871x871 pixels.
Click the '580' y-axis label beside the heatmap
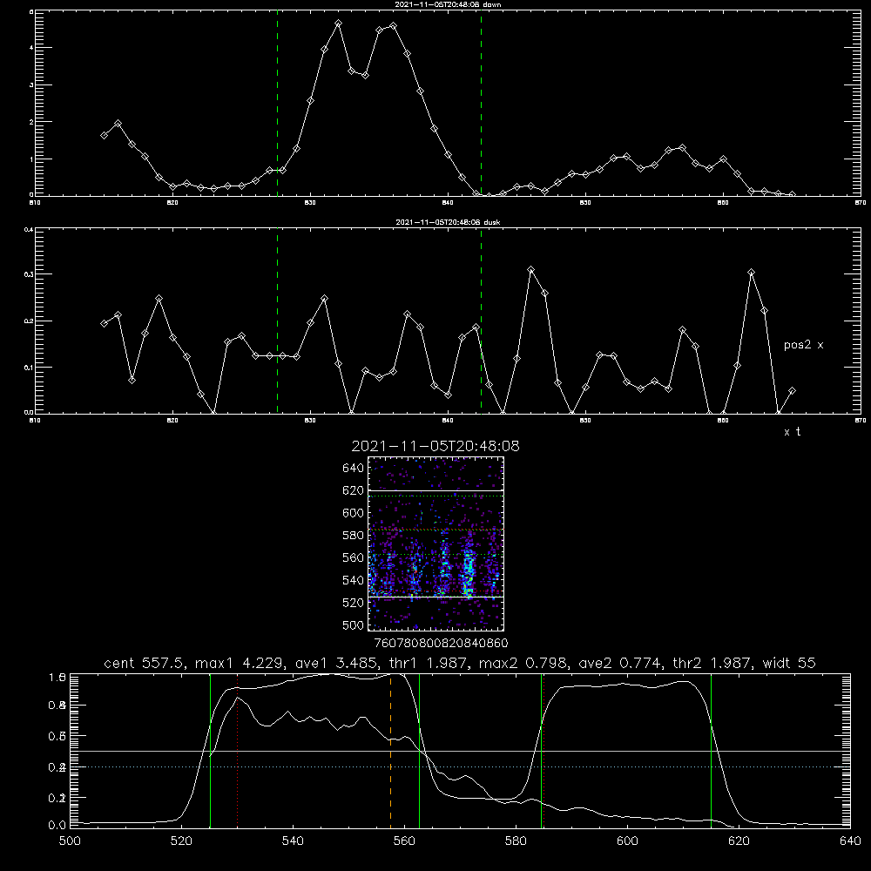point(354,536)
